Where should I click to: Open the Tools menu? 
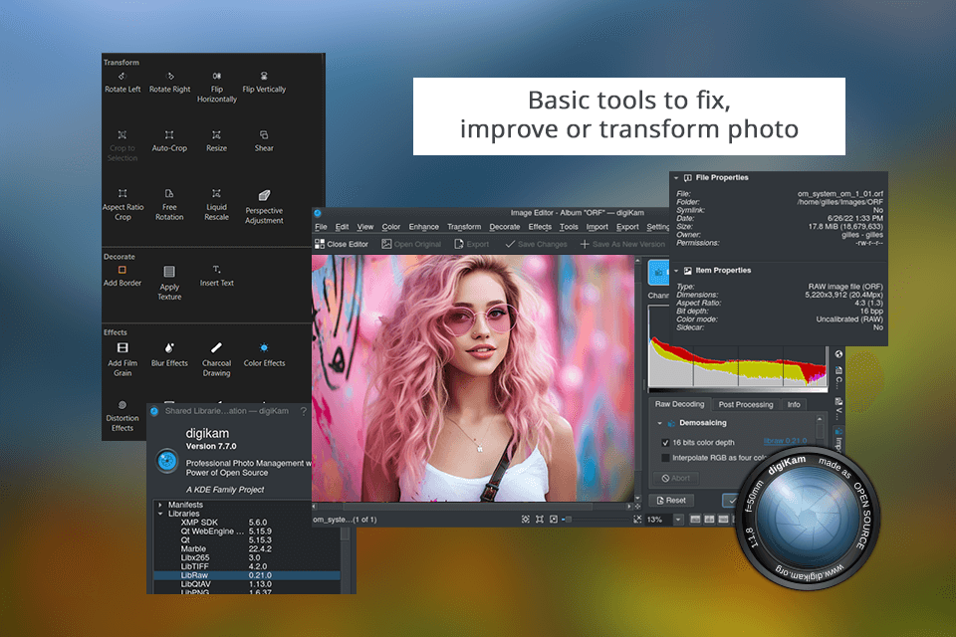[x=569, y=227]
